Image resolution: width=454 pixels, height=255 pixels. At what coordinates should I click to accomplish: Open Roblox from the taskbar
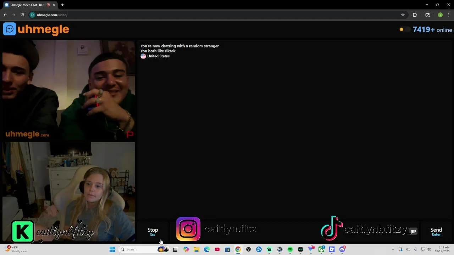tap(332, 249)
